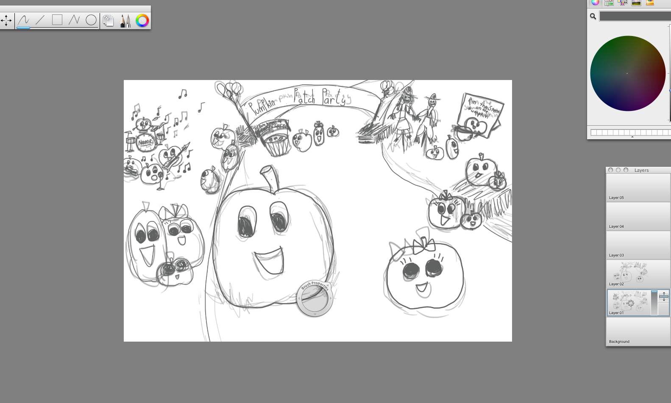
Task: Click the current color preview field
Action: tap(635, 16)
